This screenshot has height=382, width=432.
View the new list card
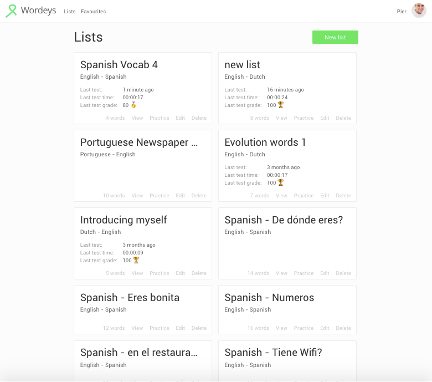(x=281, y=118)
